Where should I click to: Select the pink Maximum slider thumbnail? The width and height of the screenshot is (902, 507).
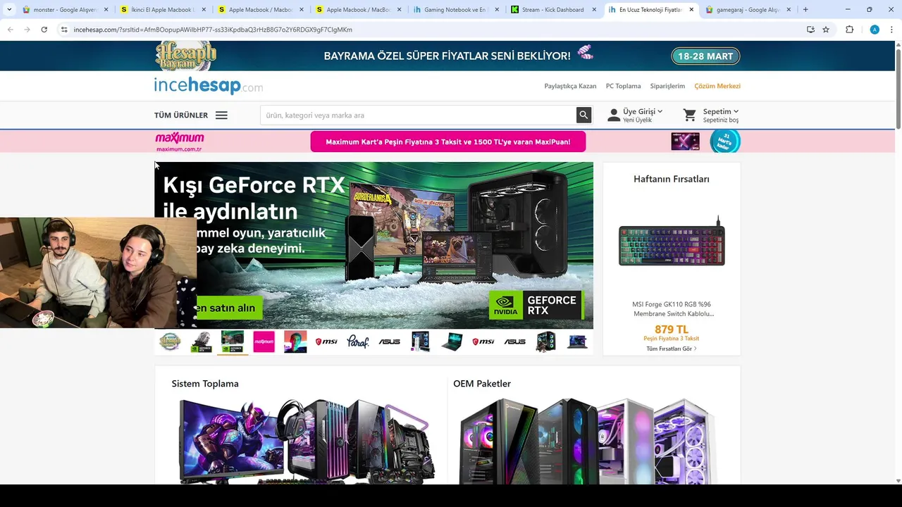click(264, 342)
